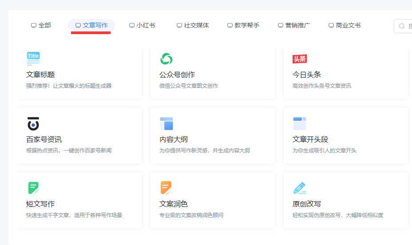Open the 小红书 category tab
412x245 pixels.
[142, 25]
